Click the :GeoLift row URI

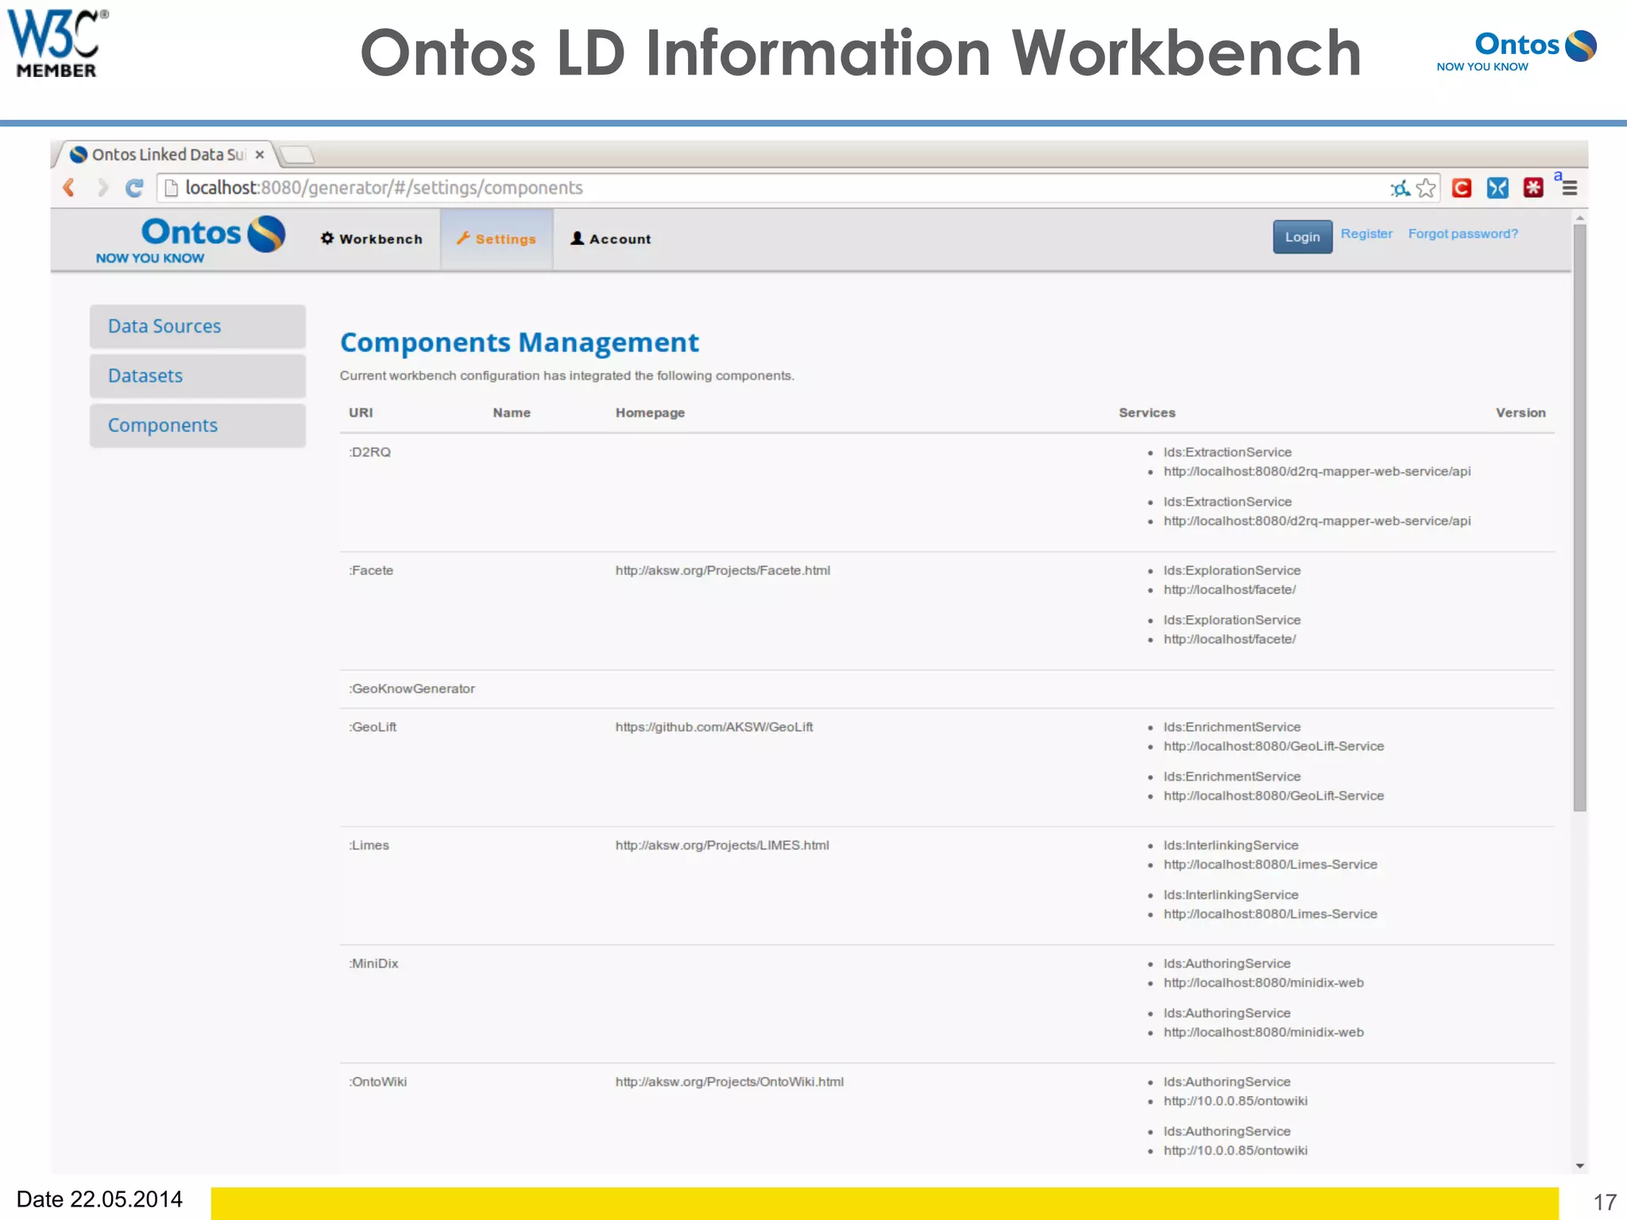click(x=373, y=727)
